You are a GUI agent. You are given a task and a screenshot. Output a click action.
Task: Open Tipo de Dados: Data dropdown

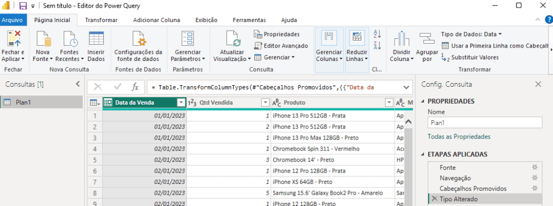[471, 34]
